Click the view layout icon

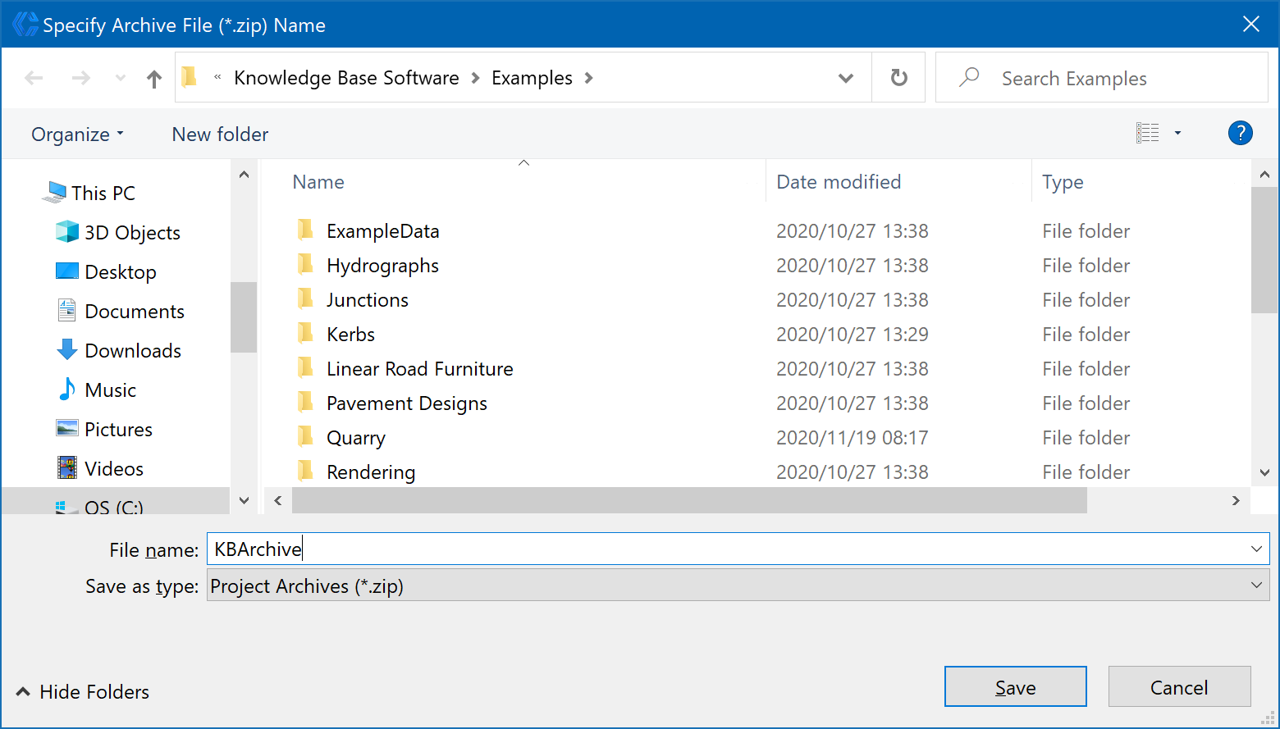(1148, 133)
